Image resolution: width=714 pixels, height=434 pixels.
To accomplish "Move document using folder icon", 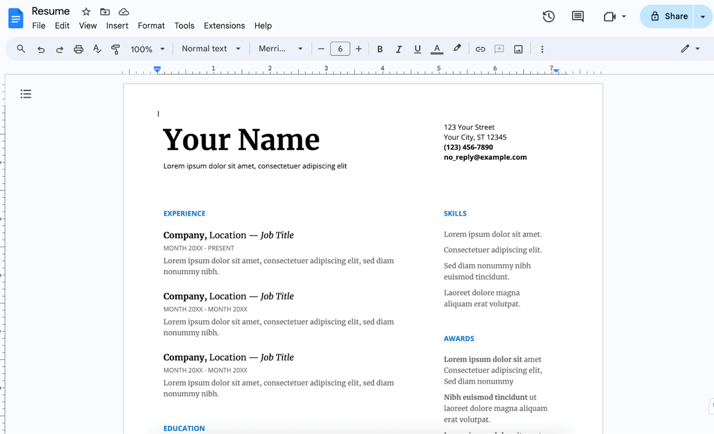I will [x=105, y=11].
